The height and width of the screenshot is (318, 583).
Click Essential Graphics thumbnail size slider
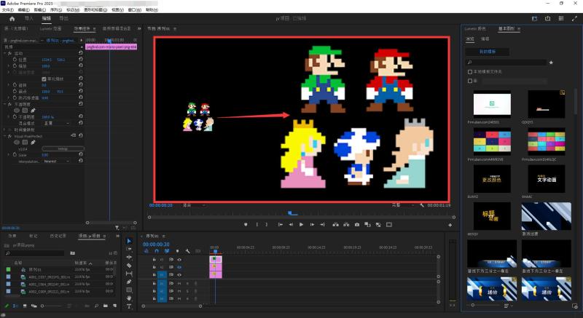pos(483,305)
